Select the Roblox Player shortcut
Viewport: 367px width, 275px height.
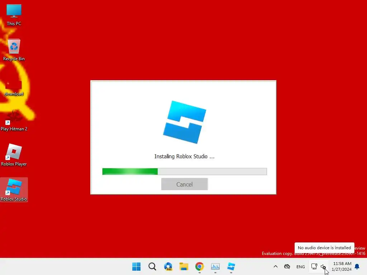click(x=14, y=155)
